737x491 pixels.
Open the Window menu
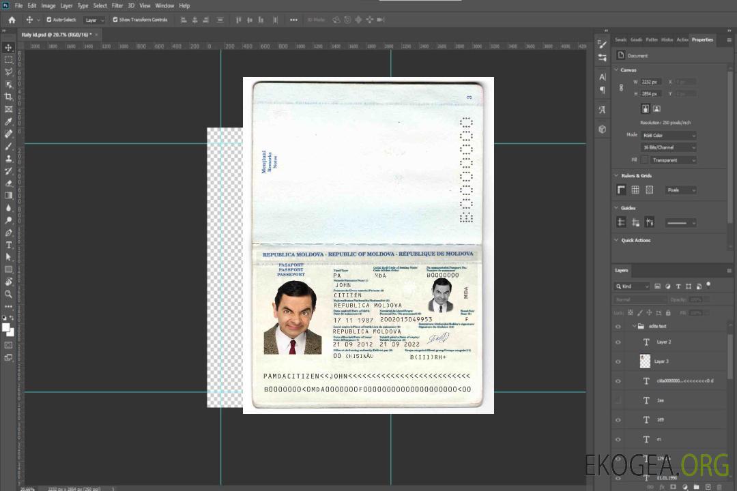164,5
